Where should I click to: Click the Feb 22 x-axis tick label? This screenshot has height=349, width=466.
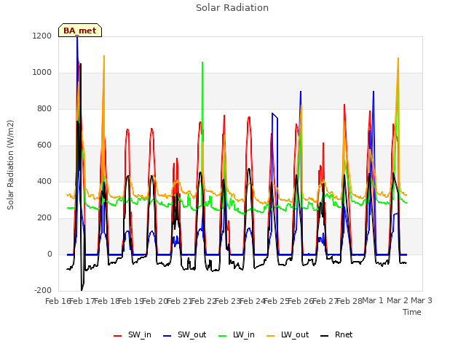[x=203, y=301]
